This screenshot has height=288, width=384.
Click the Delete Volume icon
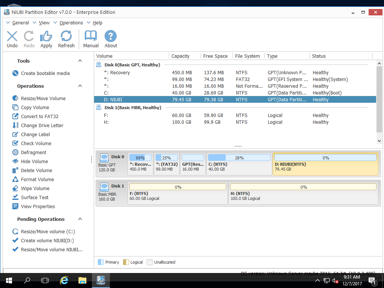(x=15, y=171)
